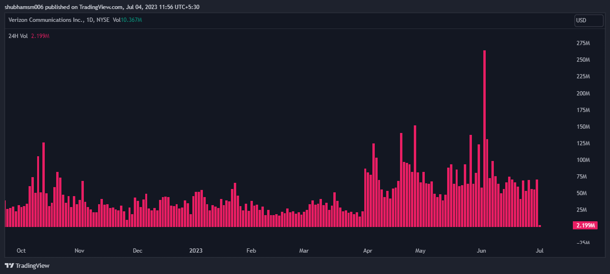This screenshot has width=610, height=274.
Task: Select the Jun label on time axis
Action: [481, 250]
